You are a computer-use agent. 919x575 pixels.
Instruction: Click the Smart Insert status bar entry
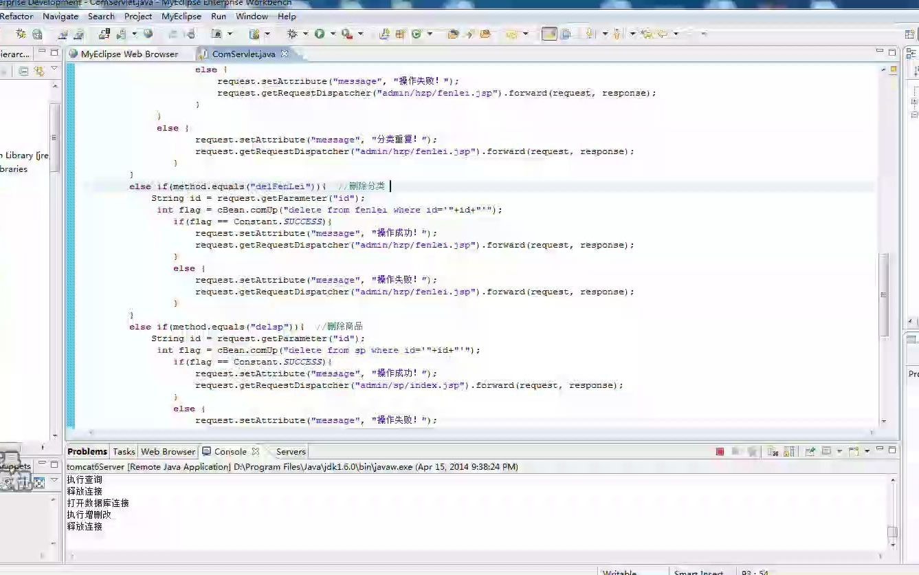[698, 572]
